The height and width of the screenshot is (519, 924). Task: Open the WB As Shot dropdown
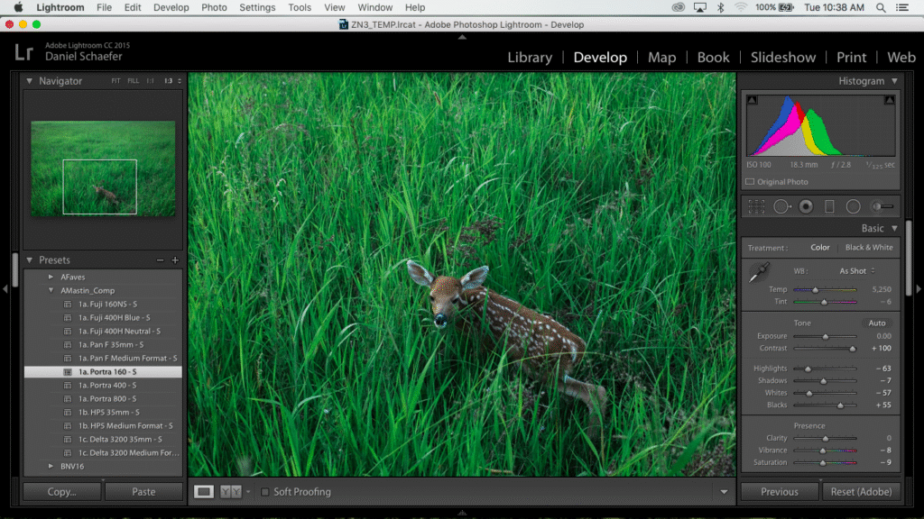[857, 270]
